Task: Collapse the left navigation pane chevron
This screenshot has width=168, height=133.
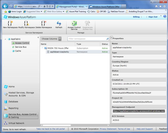Action: tap(38, 37)
